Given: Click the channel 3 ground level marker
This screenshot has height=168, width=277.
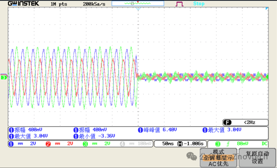Looking at the screenshot, I should (x=4, y=77).
